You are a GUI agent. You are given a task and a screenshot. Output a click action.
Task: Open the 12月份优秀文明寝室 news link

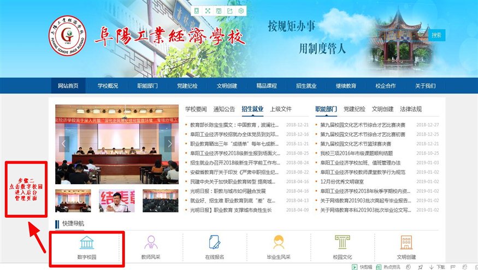click(343, 181)
